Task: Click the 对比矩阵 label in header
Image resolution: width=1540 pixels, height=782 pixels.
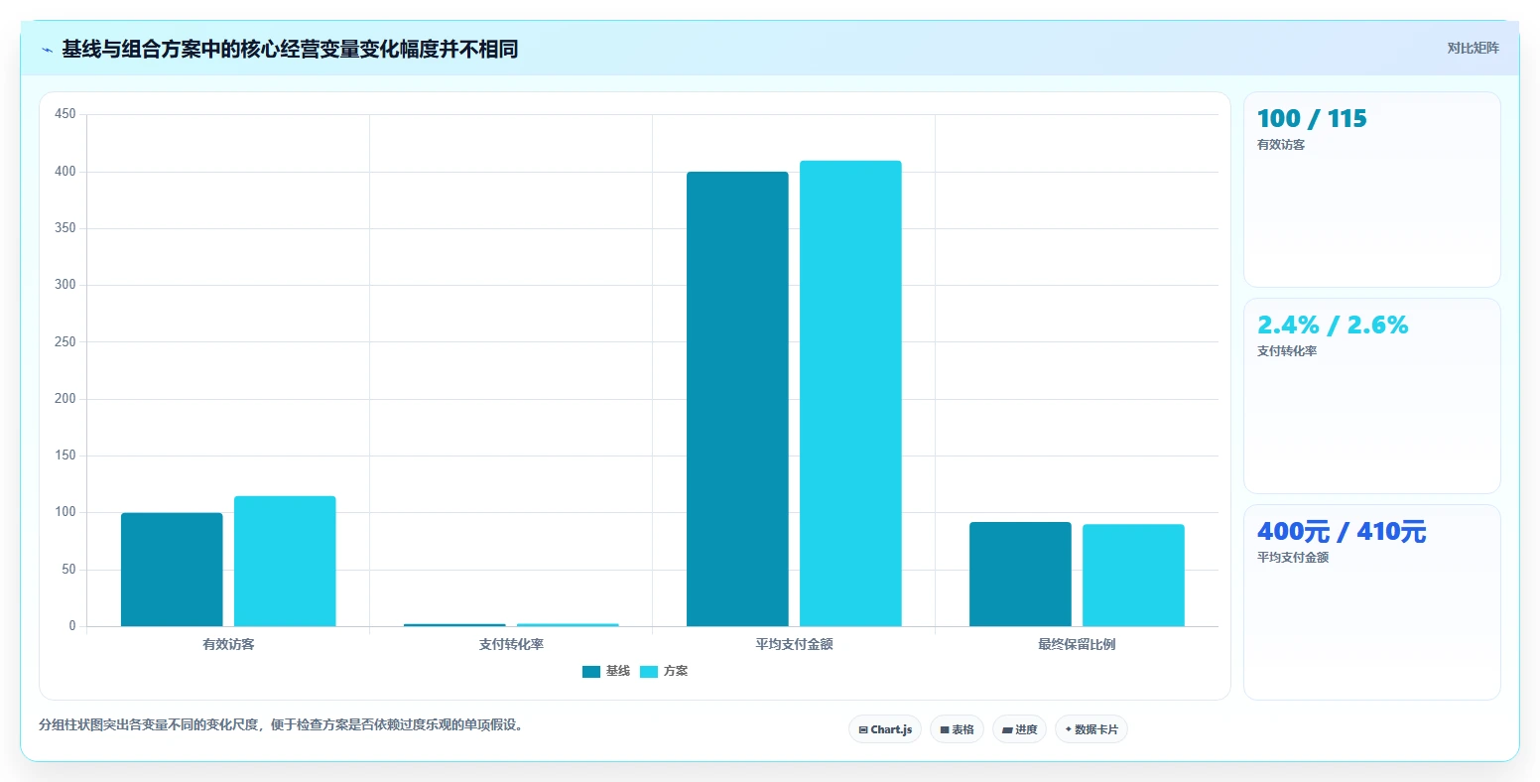Action: [1473, 48]
